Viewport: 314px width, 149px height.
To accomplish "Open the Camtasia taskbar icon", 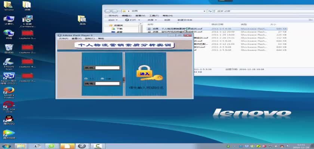I will click(98, 146).
